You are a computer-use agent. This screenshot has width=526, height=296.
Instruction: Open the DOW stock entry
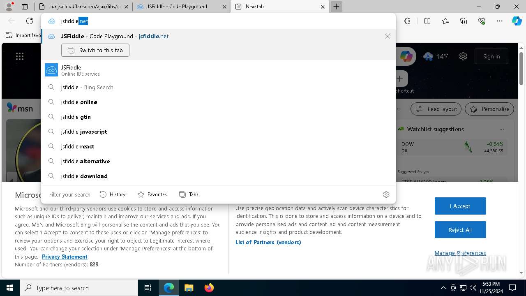pos(452,147)
